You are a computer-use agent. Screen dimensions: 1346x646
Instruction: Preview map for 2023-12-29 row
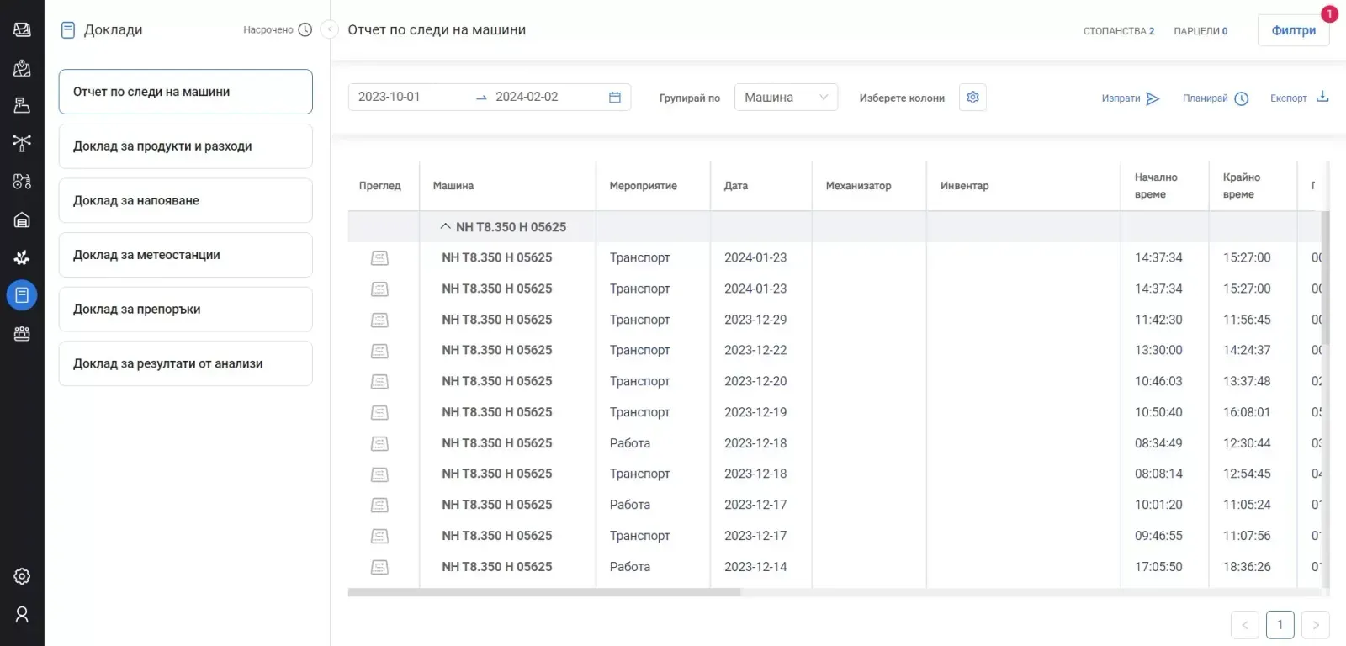379,320
